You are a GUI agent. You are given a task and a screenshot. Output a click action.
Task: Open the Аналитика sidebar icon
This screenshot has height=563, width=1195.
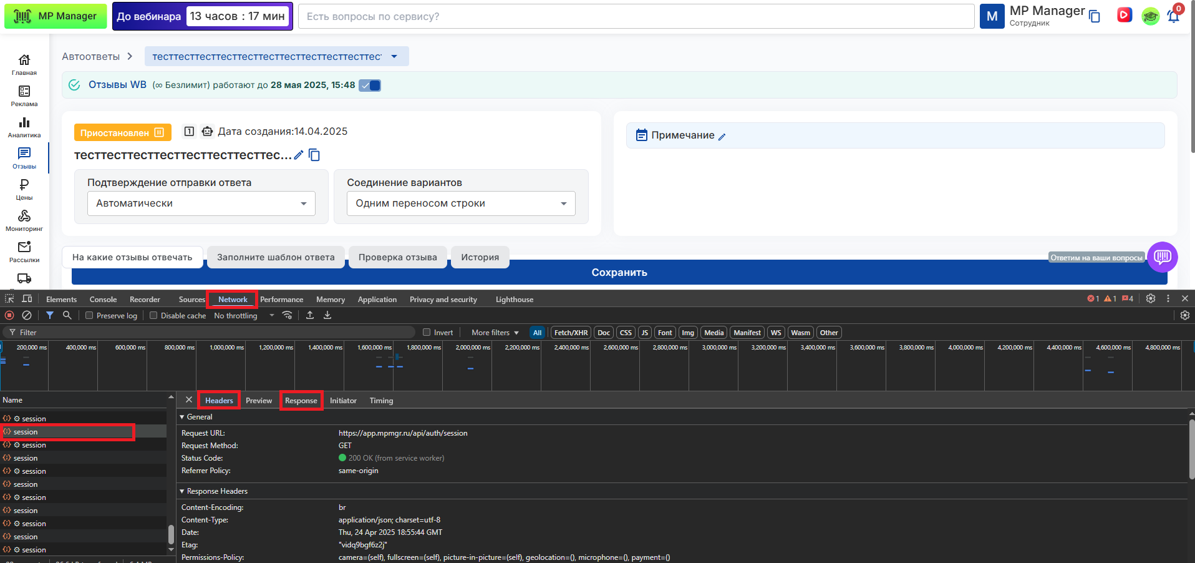point(24,127)
